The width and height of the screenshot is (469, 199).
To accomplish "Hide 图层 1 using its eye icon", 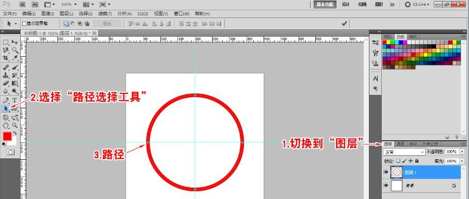I will [386, 173].
